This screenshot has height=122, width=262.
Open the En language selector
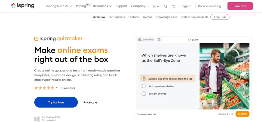(156, 6)
